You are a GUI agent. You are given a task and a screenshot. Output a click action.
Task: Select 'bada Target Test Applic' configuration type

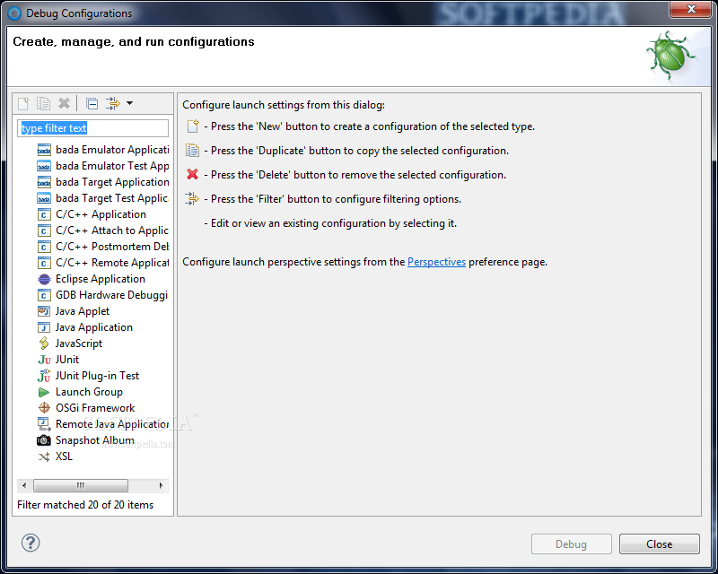coord(112,198)
